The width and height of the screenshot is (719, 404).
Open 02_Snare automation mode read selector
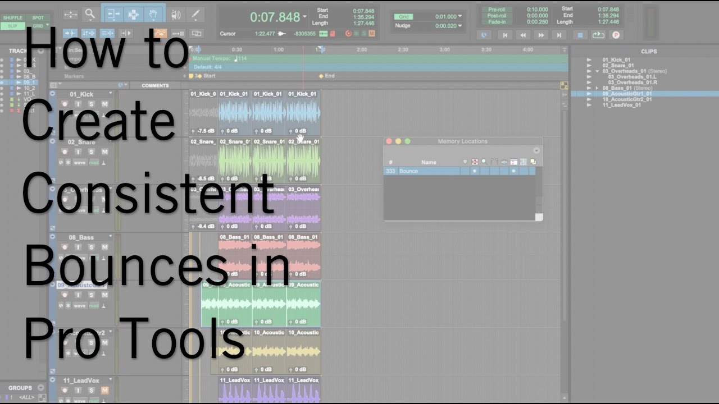coord(94,163)
